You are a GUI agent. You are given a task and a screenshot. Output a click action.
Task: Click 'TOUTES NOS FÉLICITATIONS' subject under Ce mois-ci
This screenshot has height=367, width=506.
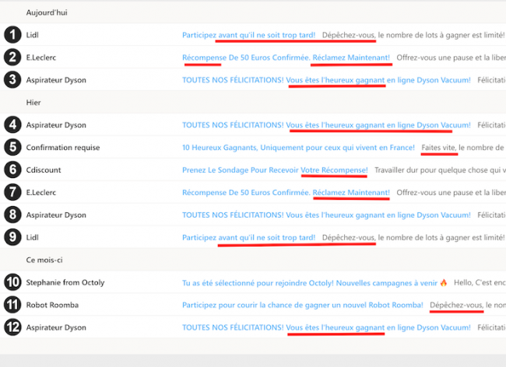(326, 327)
